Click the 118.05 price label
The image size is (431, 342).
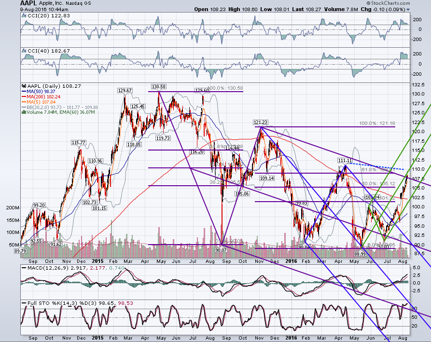(134, 145)
